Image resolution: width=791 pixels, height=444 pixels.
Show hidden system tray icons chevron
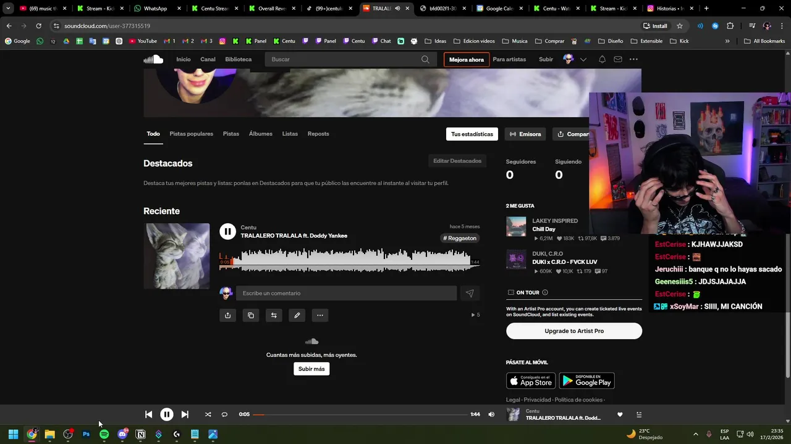click(x=695, y=434)
